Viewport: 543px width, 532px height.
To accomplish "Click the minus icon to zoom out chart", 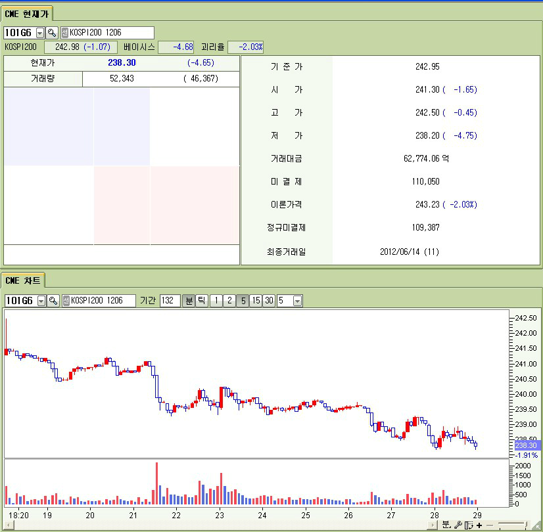I will (x=489, y=525).
